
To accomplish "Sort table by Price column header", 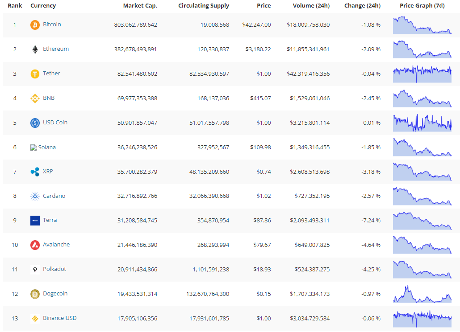I will [264, 5].
